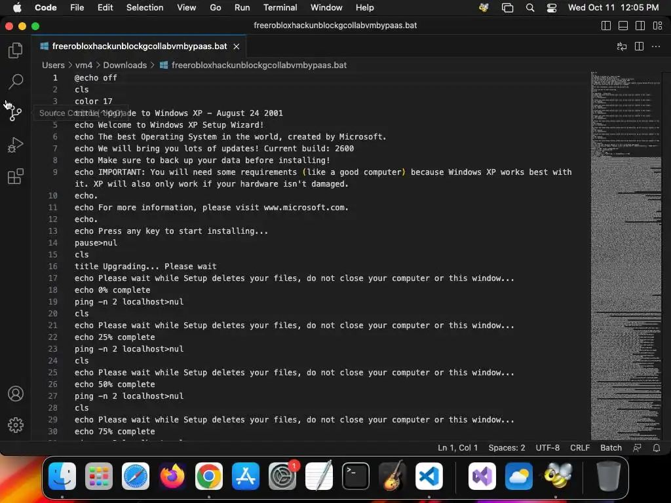The width and height of the screenshot is (671, 503).
Task: Open TextEdit from the Dock
Action: pos(319,475)
